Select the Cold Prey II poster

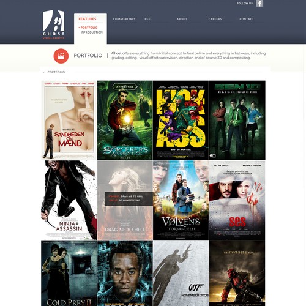(x=69, y=273)
